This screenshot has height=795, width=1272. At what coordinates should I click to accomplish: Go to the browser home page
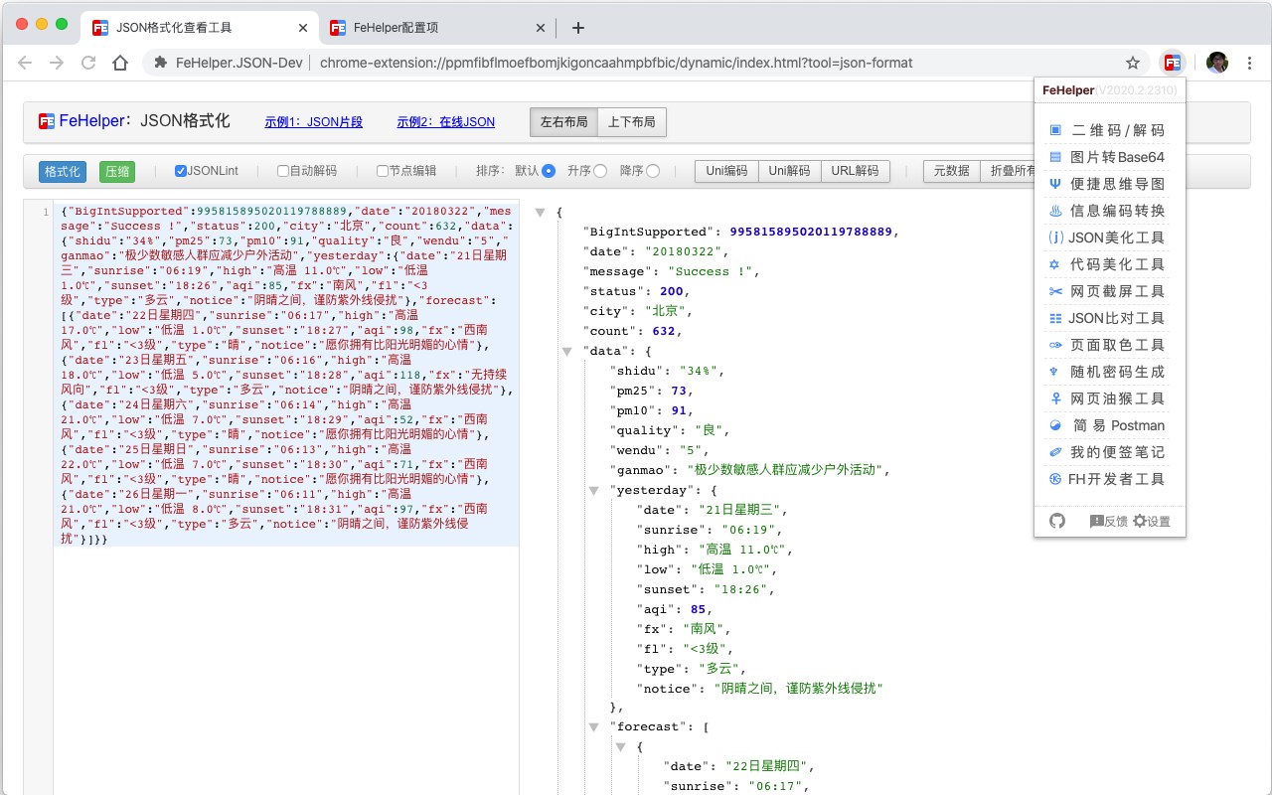[120, 63]
